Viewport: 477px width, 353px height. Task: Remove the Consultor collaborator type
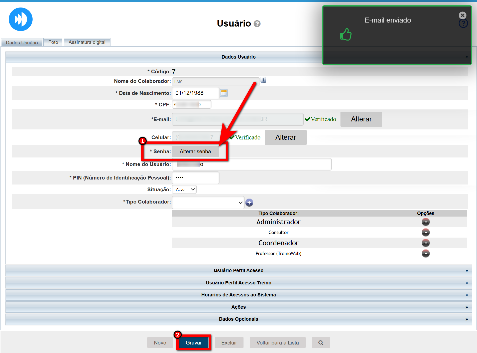(x=425, y=233)
